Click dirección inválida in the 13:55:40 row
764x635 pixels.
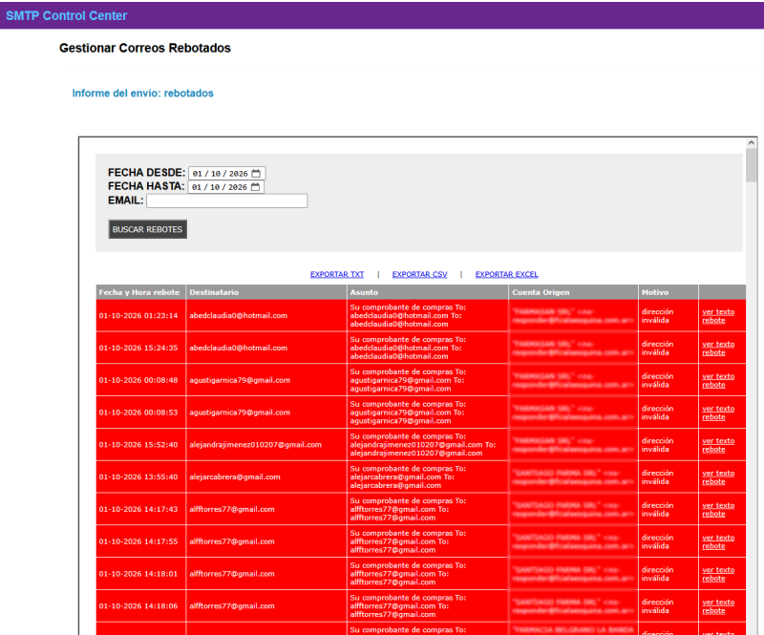click(657, 477)
